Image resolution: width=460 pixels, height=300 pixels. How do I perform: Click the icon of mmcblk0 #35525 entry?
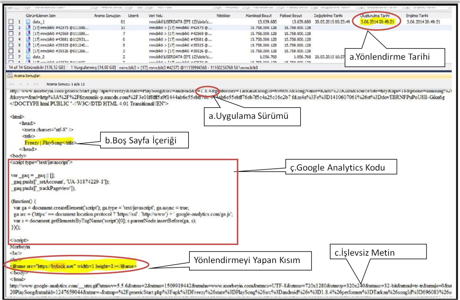[x=28, y=45]
